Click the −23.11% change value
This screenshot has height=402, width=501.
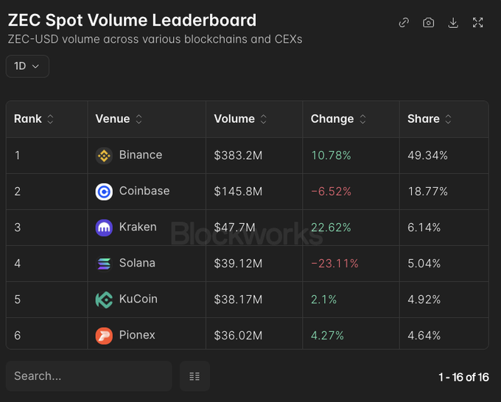tap(334, 264)
